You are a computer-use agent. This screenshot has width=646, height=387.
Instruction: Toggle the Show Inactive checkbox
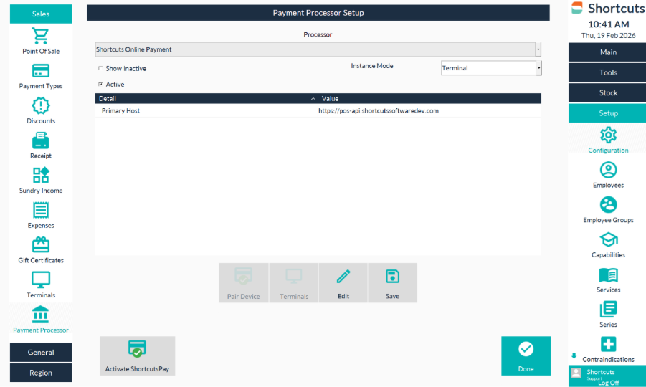click(100, 68)
